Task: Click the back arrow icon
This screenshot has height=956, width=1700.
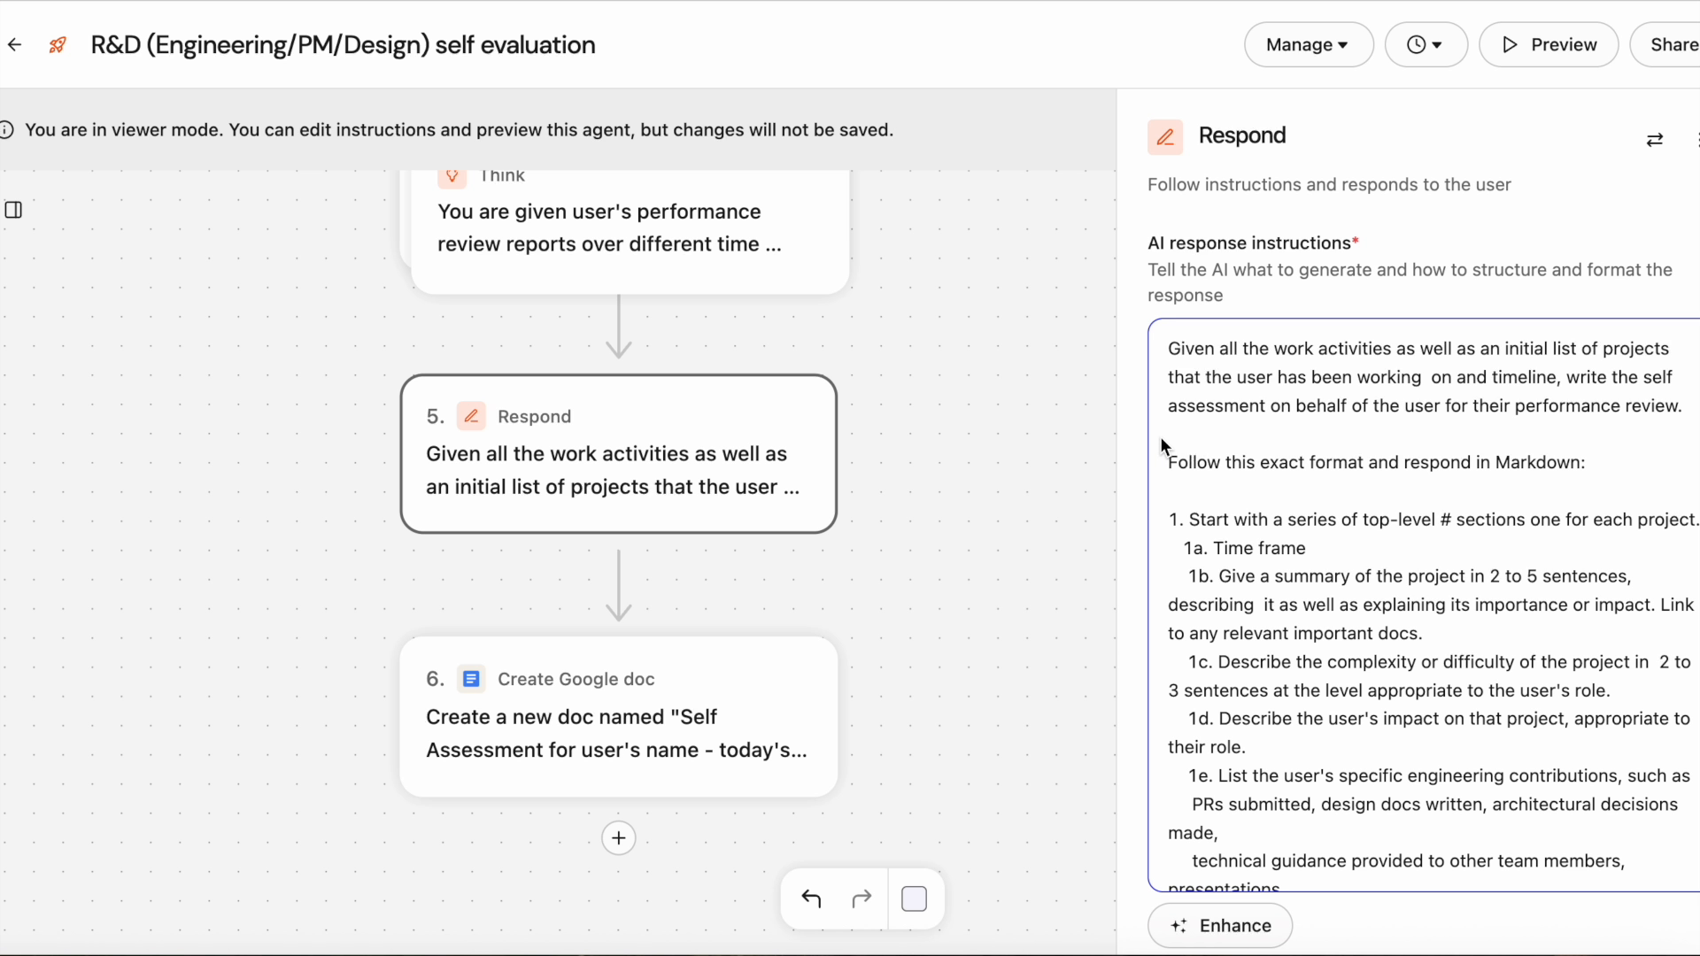Action: pos(15,45)
